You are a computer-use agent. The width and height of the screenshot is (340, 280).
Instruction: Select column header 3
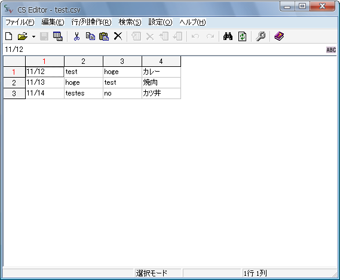point(122,61)
